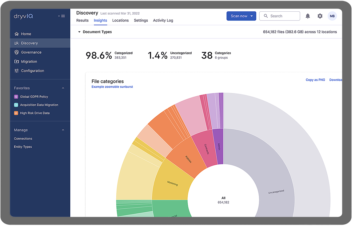Viewport: 363px width, 237px height.
Task: Click the 1.4% Uncategorized statistic
Action: tap(170, 55)
